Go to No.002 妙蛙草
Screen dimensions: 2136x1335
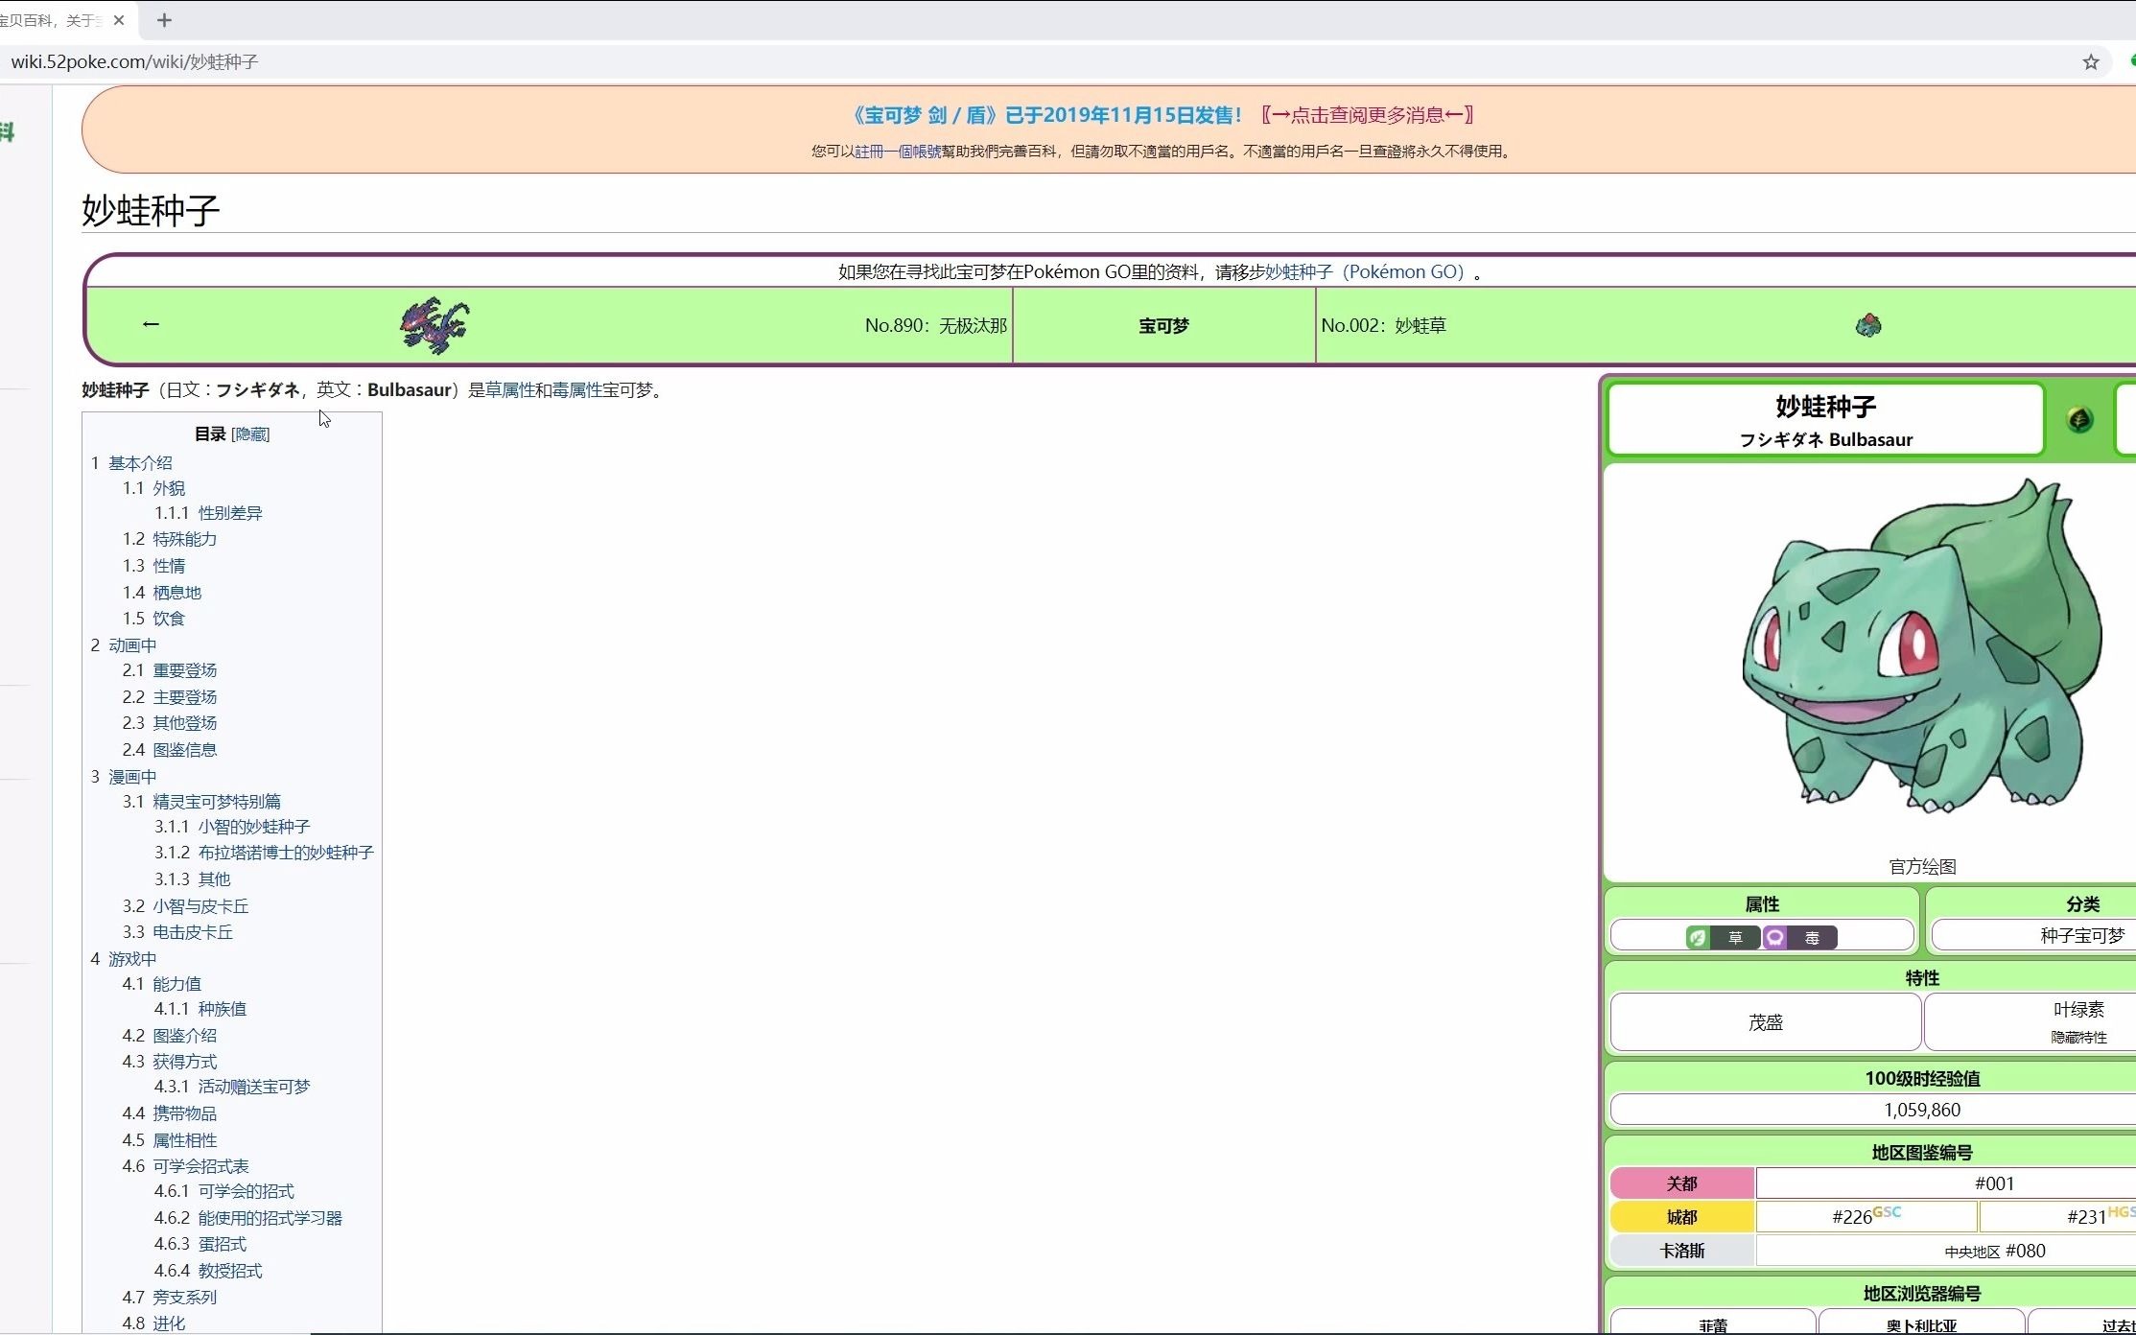(x=1383, y=326)
